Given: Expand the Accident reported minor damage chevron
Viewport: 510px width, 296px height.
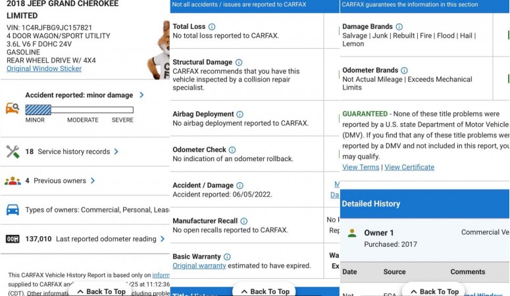Looking at the screenshot, I should pyautogui.click(x=141, y=95).
